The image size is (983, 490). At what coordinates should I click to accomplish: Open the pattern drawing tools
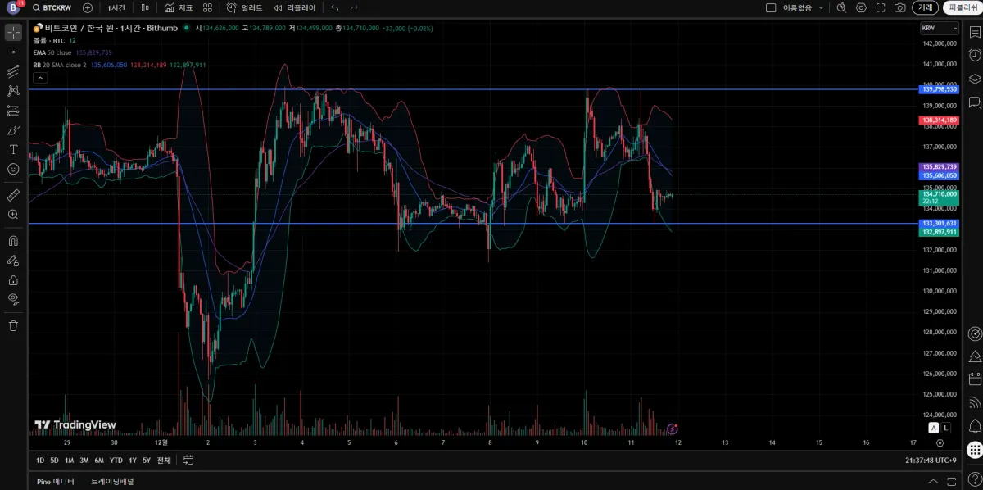click(13, 91)
